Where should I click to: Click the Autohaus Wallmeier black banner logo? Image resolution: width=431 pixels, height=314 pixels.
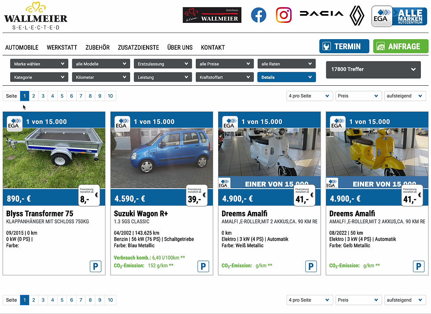click(x=212, y=15)
